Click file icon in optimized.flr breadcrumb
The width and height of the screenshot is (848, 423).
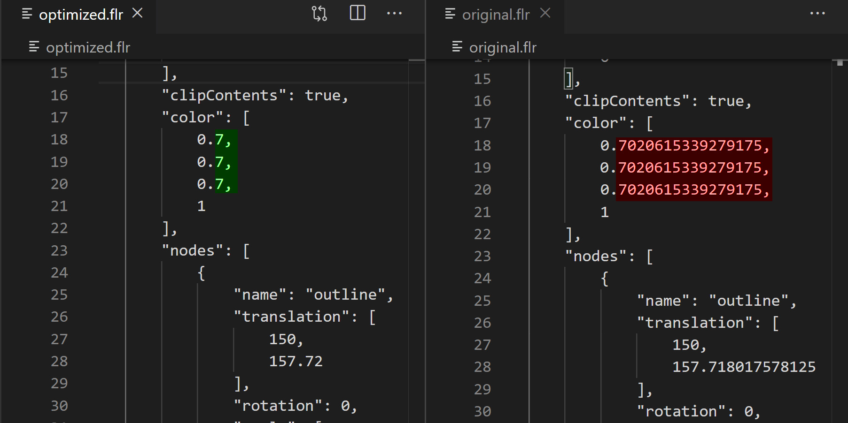[x=34, y=46]
